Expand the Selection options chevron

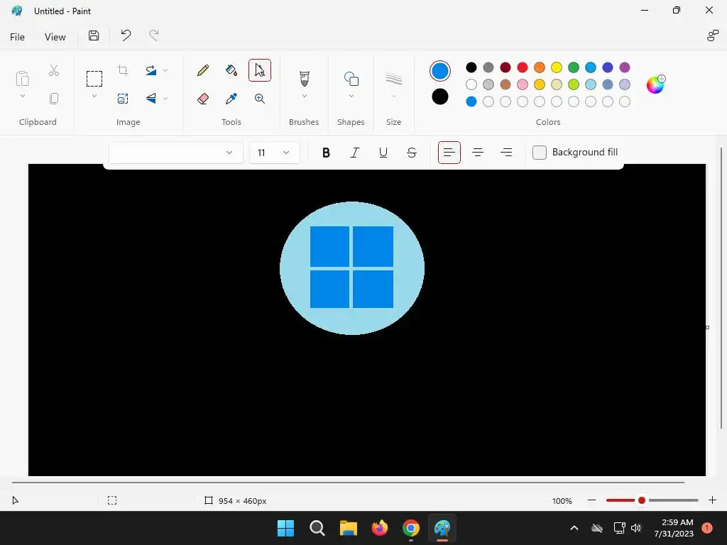(94, 97)
